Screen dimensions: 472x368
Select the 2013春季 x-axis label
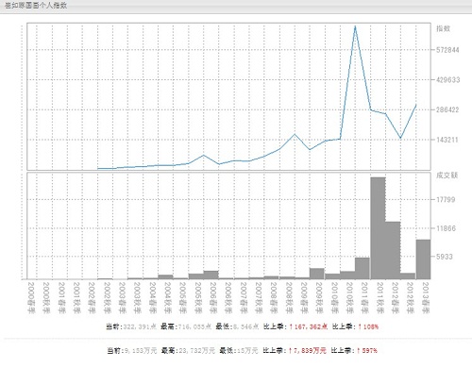click(426, 297)
